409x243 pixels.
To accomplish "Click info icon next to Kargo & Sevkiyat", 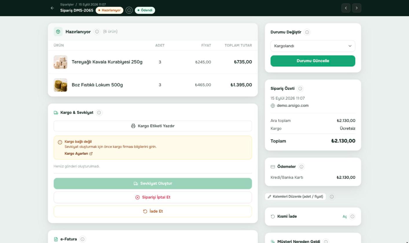I will (99, 113).
